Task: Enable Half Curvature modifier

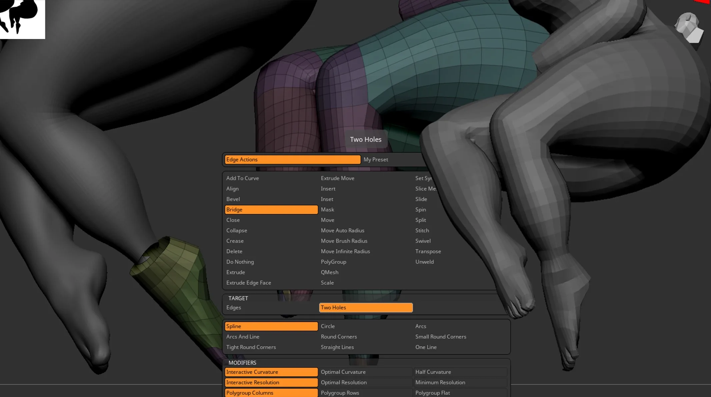Action: 460,372
